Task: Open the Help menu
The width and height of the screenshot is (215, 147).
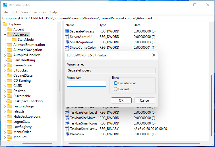Action: pos(53,12)
